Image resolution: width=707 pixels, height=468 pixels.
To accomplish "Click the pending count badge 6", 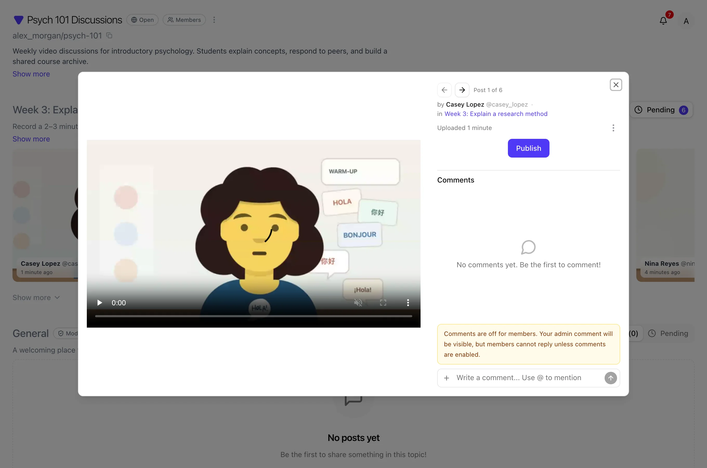I will pos(683,110).
